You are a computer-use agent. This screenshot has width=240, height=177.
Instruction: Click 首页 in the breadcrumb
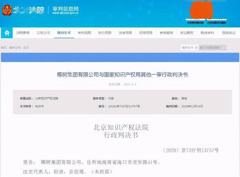[4, 48]
